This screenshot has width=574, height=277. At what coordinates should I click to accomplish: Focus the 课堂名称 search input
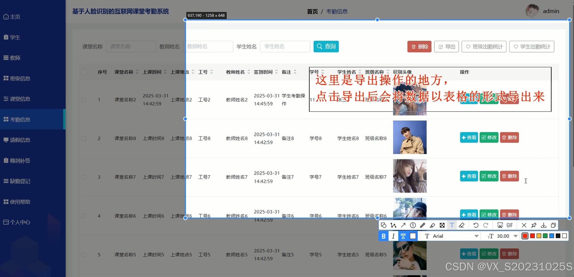tap(131, 46)
